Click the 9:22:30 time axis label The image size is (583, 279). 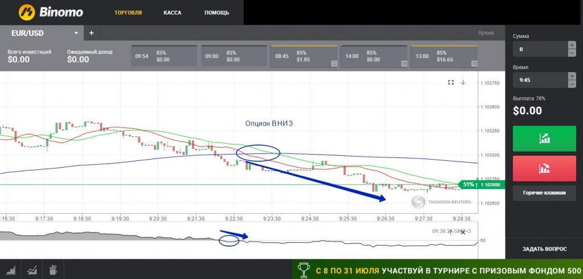[233, 219]
